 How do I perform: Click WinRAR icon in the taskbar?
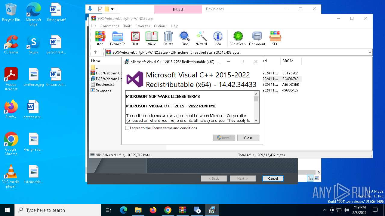(183, 210)
